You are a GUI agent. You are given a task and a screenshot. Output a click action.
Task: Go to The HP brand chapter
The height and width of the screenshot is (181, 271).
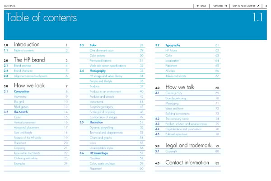click(31, 60)
